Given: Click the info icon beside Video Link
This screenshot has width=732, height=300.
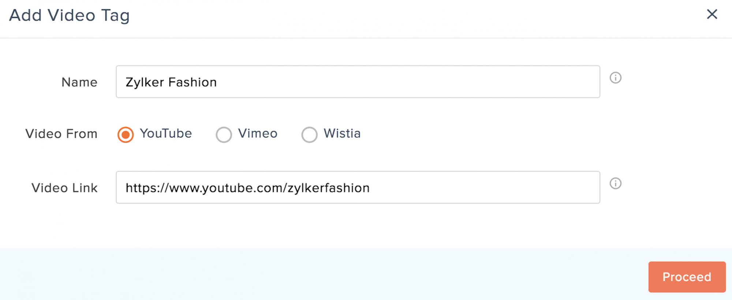Looking at the screenshot, I should pos(615,184).
